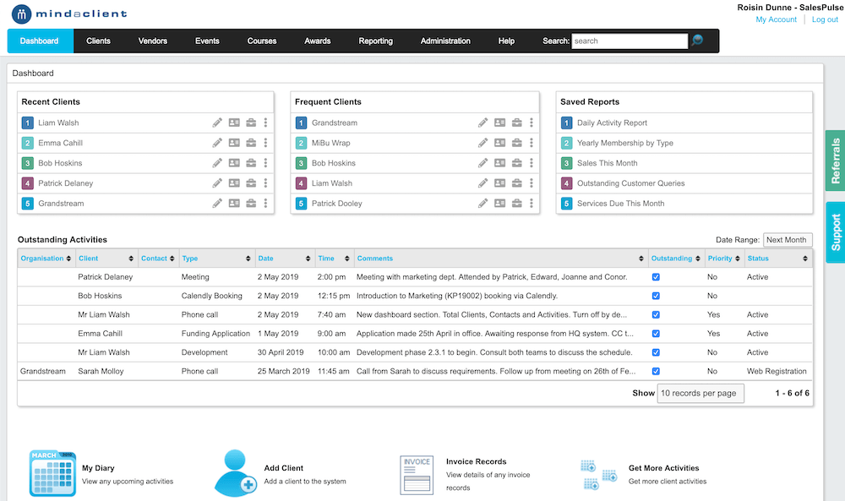The width and height of the screenshot is (845, 501).
Task: Toggle outstanding checkbox for Emma Cahill Funding Application
Action: pos(656,334)
